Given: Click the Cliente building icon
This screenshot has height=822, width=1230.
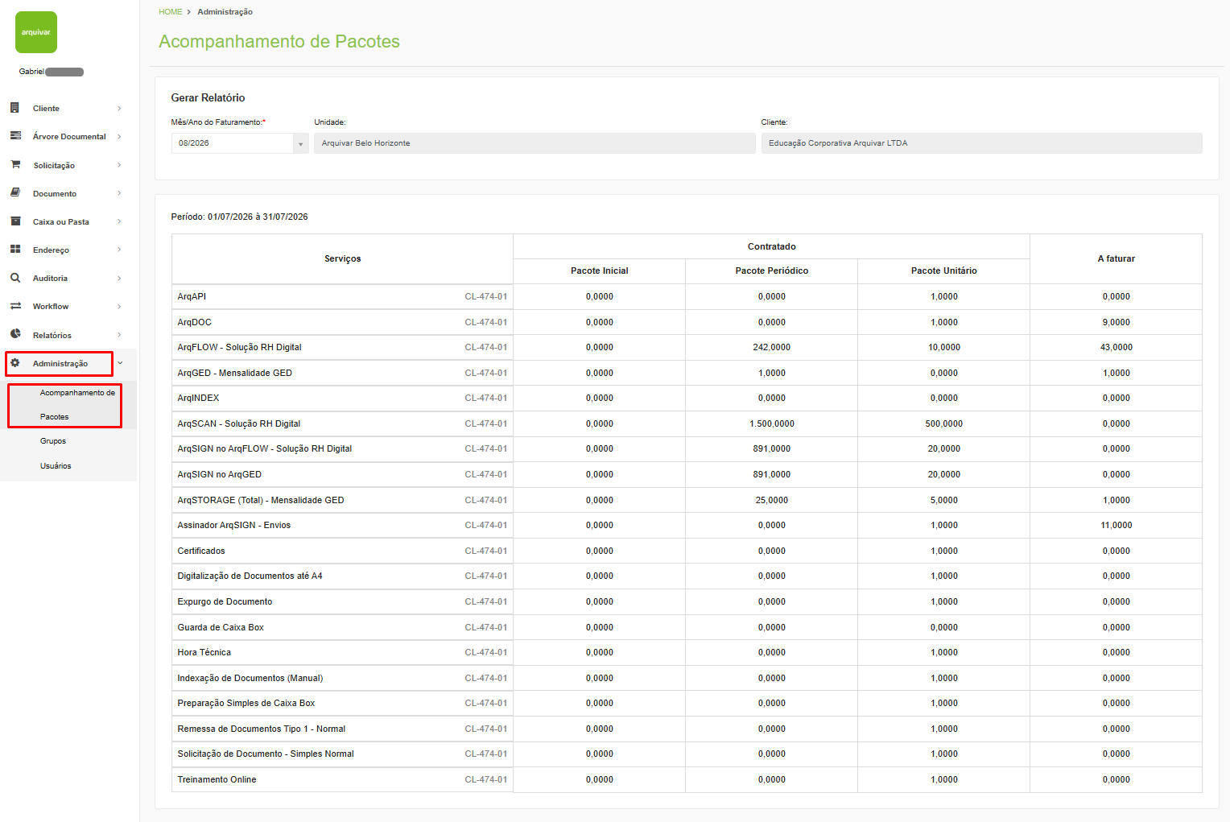Looking at the screenshot, I should click(x=14, y=108).
